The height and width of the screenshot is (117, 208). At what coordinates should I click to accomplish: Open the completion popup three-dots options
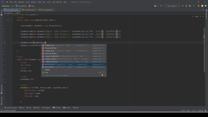tap(105, 75)
